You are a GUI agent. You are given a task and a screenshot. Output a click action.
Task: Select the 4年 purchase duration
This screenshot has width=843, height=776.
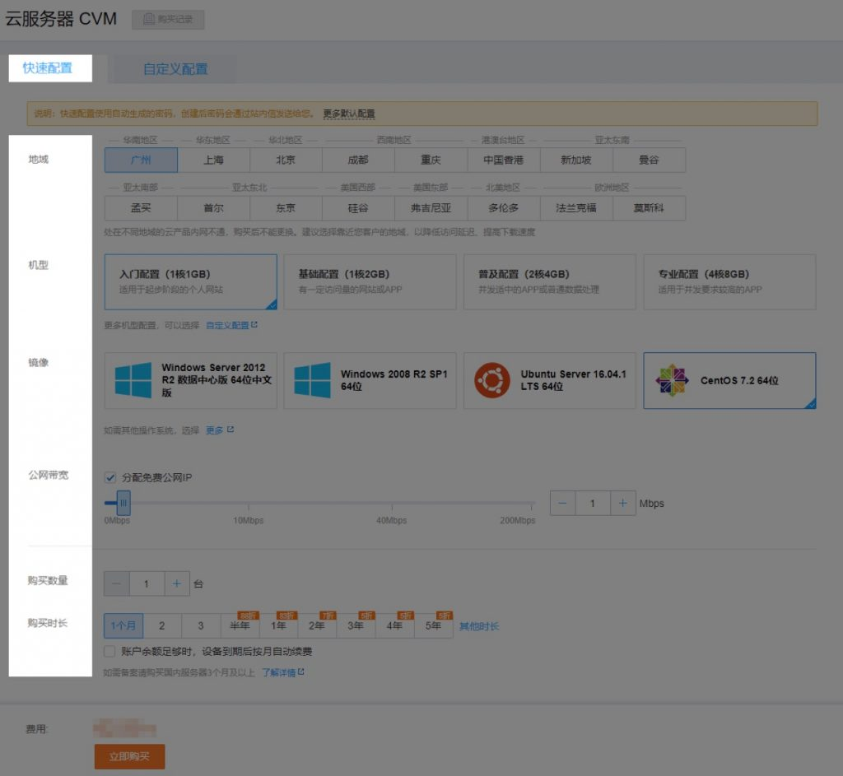point(394,625)
